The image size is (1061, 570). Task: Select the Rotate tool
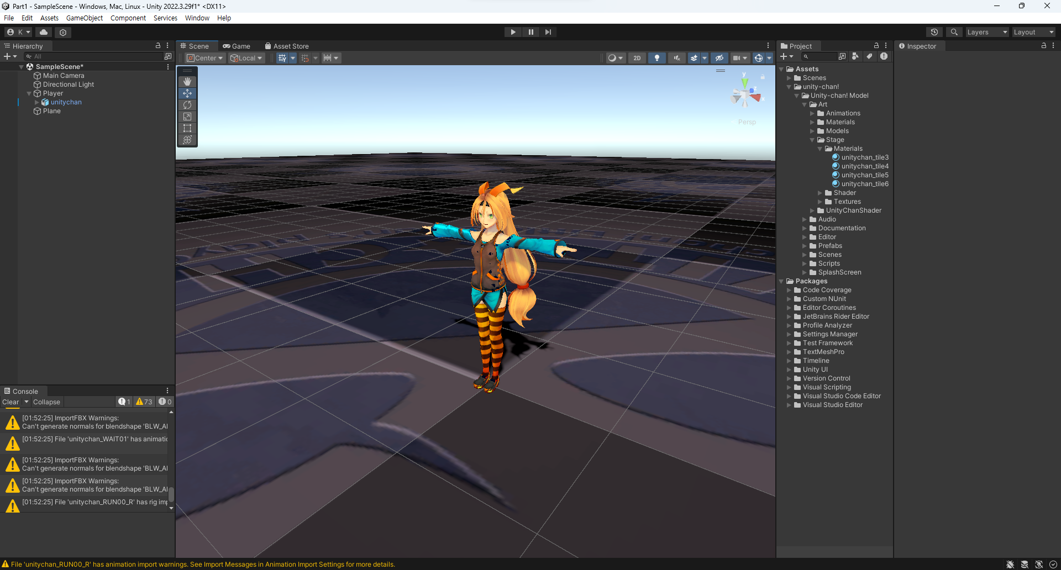[187, 105]
